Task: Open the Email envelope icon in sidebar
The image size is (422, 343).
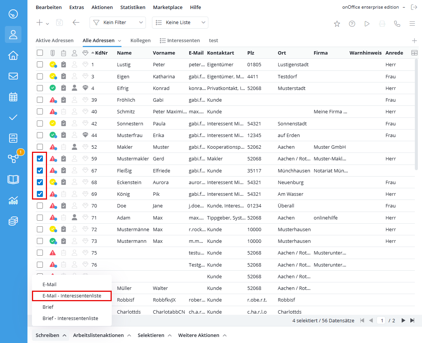Action: click(13, 76)
